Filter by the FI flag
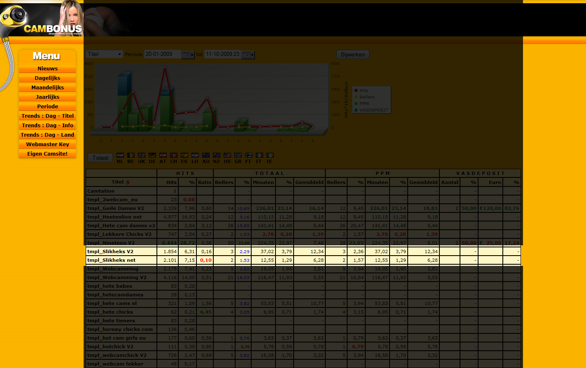This screenshot has width=586, height=368. (248, 155)
